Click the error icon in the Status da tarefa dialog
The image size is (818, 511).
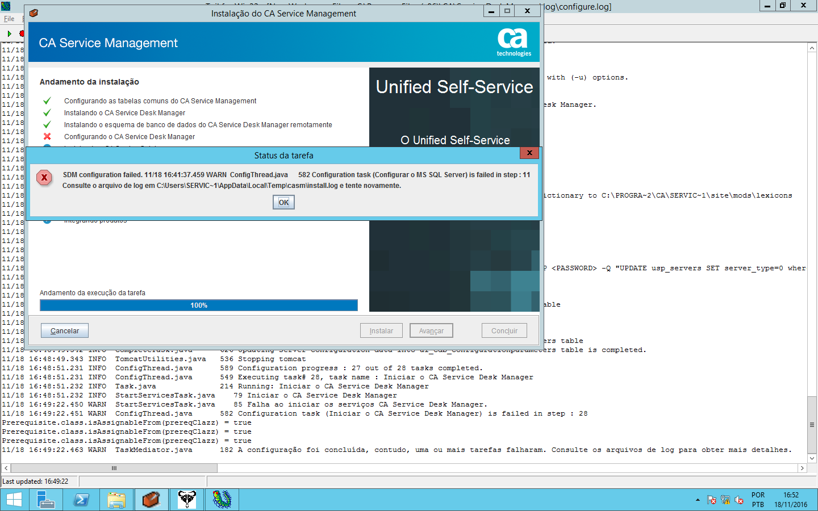(x=44, y=178)
